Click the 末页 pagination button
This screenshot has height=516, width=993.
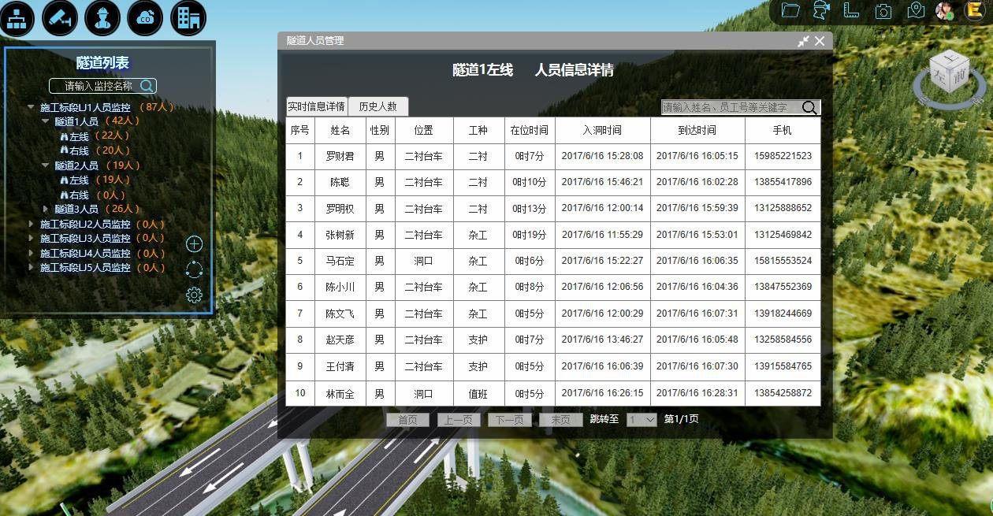[x=561, y=420]
